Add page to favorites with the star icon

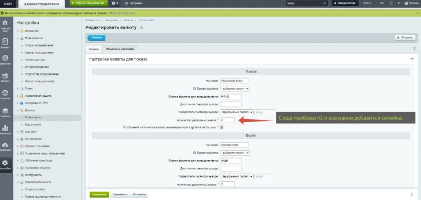coord(142,28)
